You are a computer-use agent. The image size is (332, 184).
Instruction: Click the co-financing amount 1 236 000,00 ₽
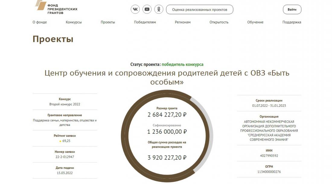(167, 132)
